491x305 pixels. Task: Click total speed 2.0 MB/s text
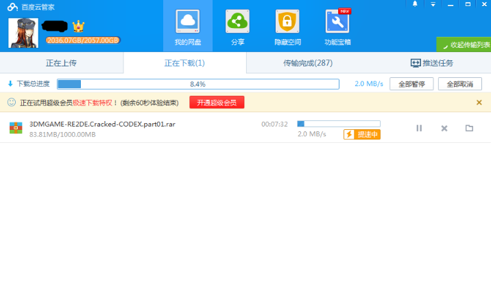point(369,84)
